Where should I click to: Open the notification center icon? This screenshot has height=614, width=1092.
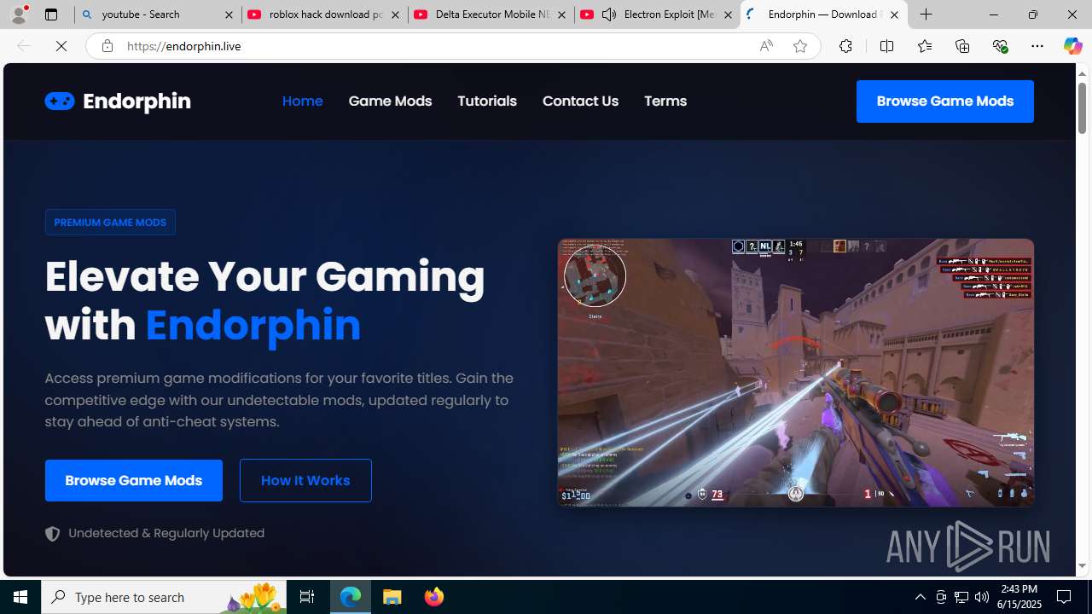pos(1065,597)
